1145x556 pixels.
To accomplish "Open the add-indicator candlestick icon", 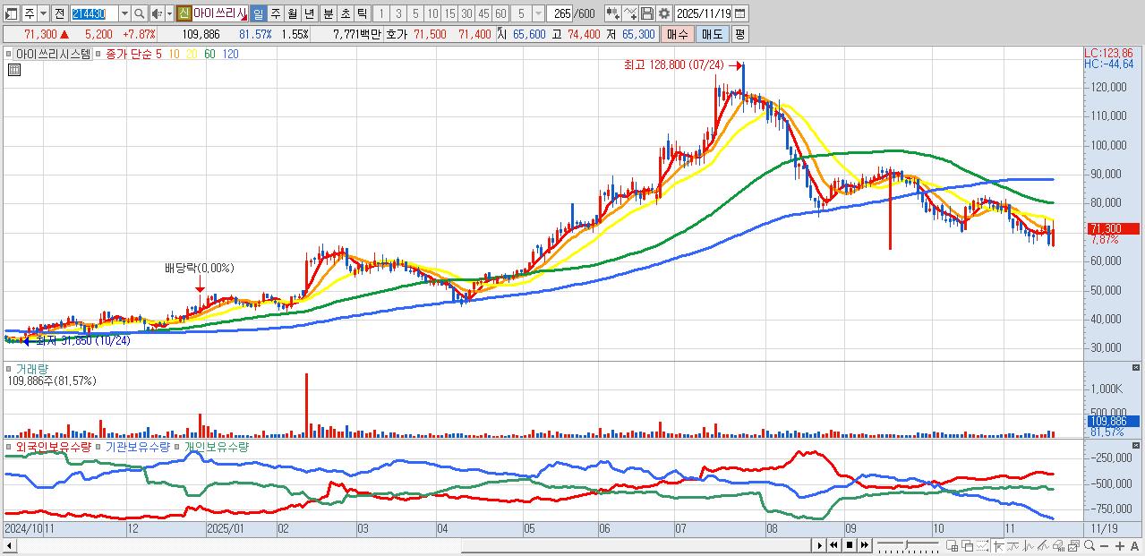I will click(612, 13).
